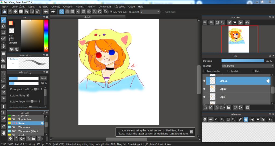Open the Pha trộn blend mode dropdown
The height and width of the screenshot is (146, 275).
pyautogui.click(x=247, y=66)
